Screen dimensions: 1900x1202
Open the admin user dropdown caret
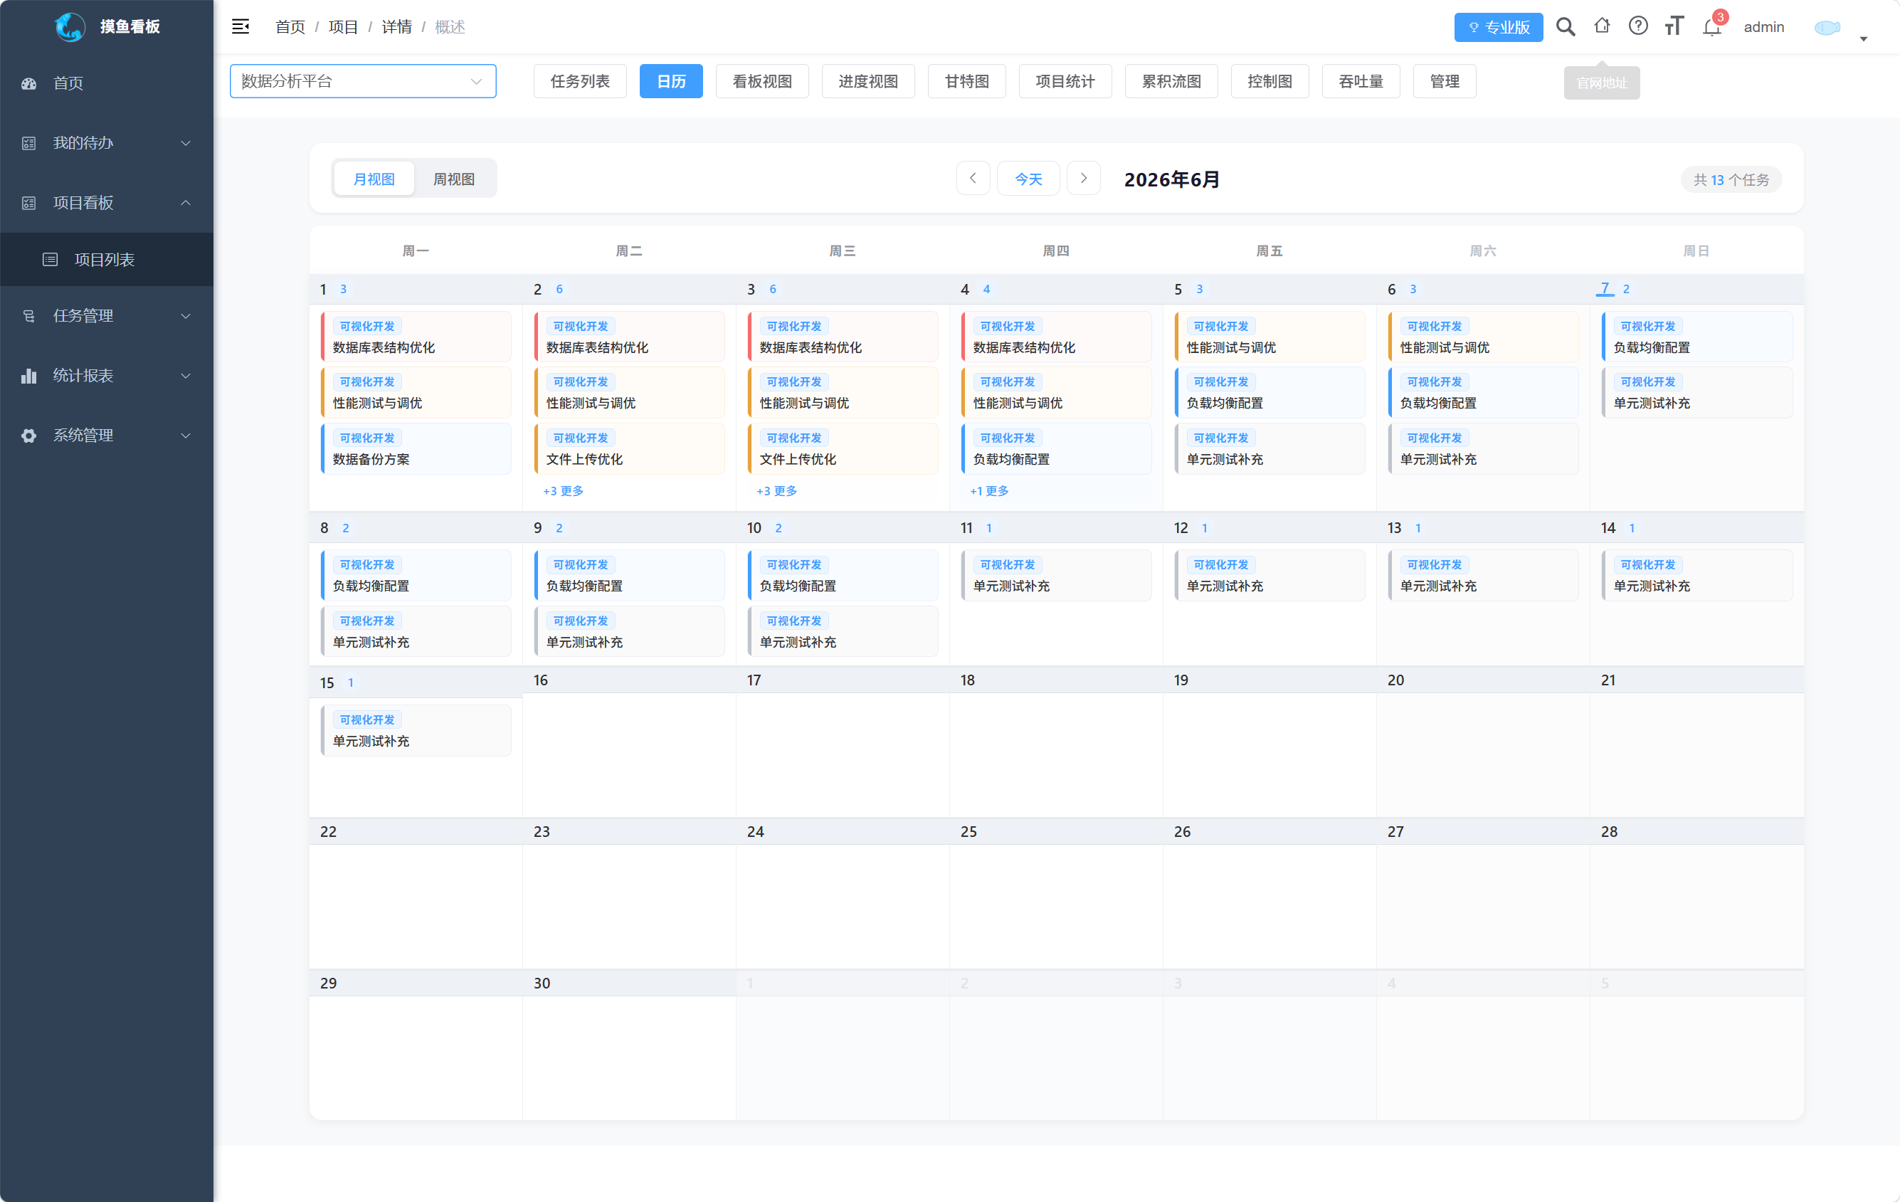click(x=1864, y=38)
